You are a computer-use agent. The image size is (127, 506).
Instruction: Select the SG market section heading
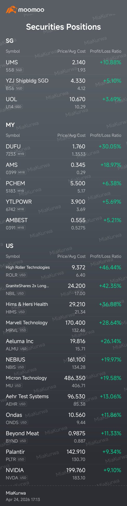pyautogui.click(x=10, y=41)
